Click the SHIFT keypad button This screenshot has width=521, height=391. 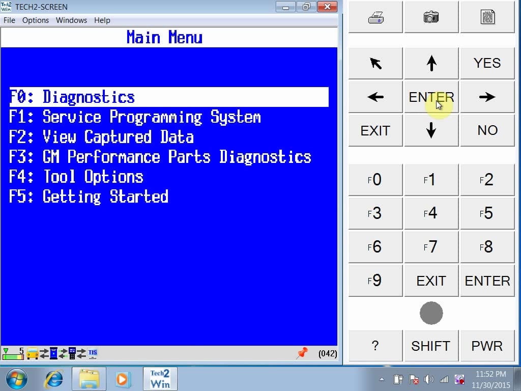(431, 346)
